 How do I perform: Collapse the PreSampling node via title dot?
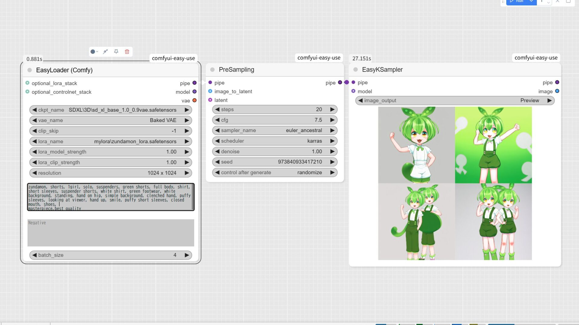pos(212,70)
